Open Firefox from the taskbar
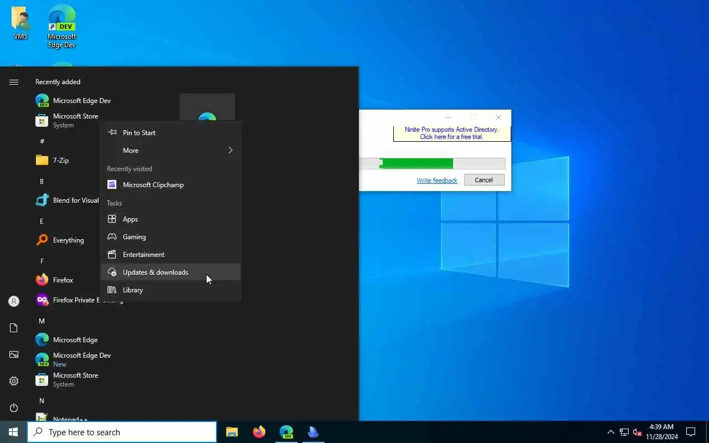Viewport: 709px width, 443px height. [259, 432]
